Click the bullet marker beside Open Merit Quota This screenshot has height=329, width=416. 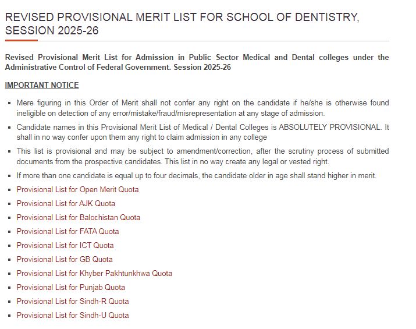[x=9, y=190]
